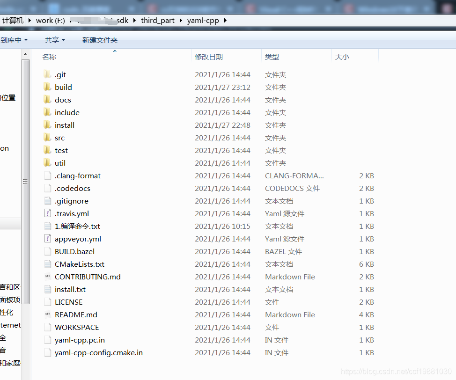Click the install.txt file icon
456x380 pixels.
tap(47, 289)
